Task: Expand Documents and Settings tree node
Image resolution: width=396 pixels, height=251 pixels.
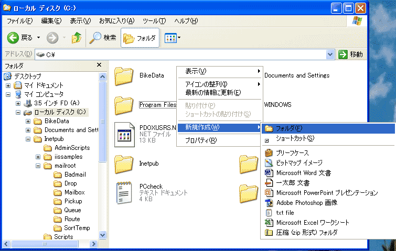Action: coord(28,130)
